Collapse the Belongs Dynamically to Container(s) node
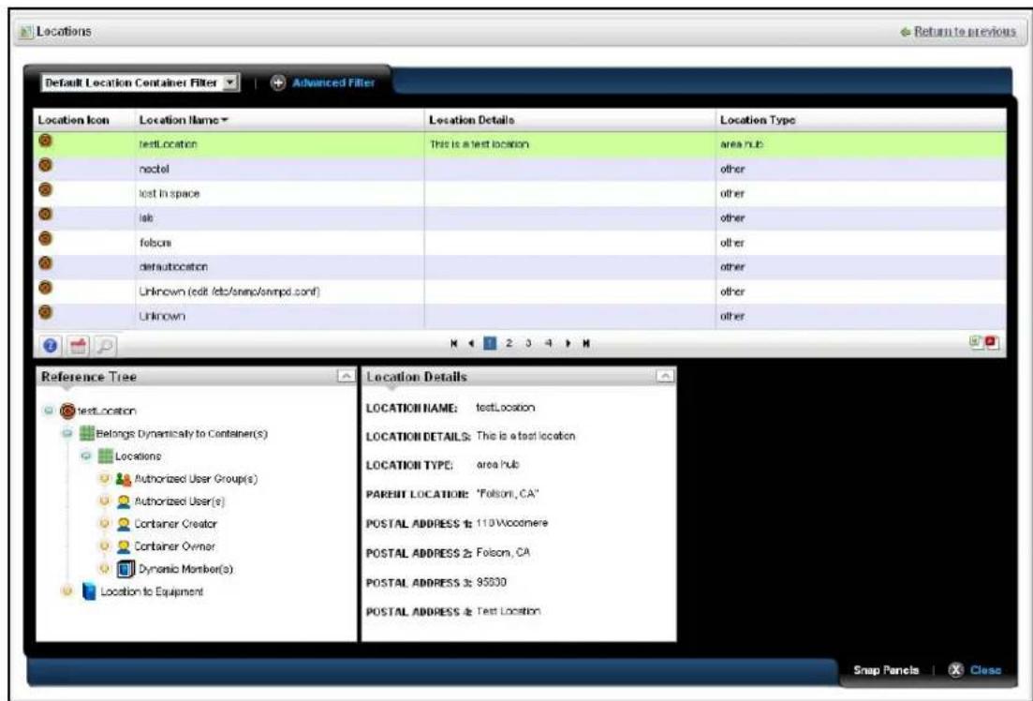This screenshot has width=1033, height=701. click(x=66, y=433)
